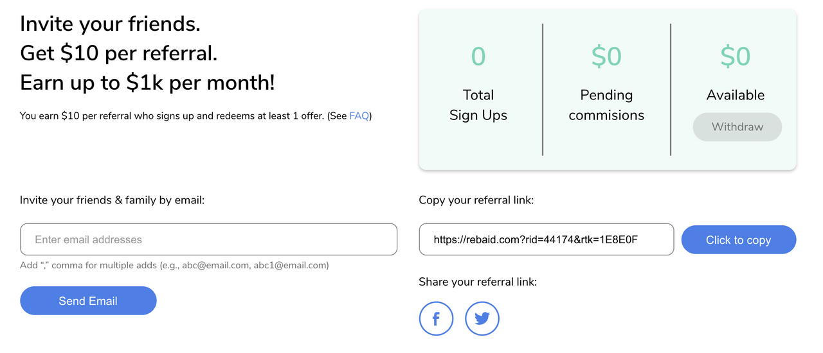Open the FAQ link
Viewport: 823px width, 353px height.
(x=359, y=116)
